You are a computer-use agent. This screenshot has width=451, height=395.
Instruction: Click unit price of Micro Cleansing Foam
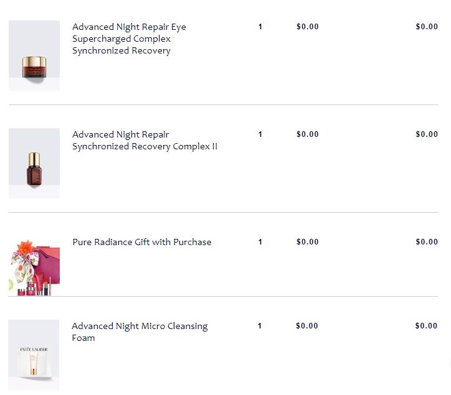(307, 326)
